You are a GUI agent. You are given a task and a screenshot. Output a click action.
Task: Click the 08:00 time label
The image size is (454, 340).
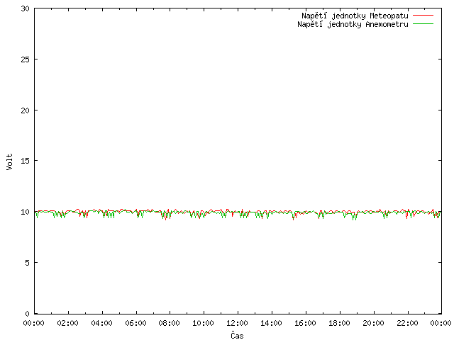point(170,323)
